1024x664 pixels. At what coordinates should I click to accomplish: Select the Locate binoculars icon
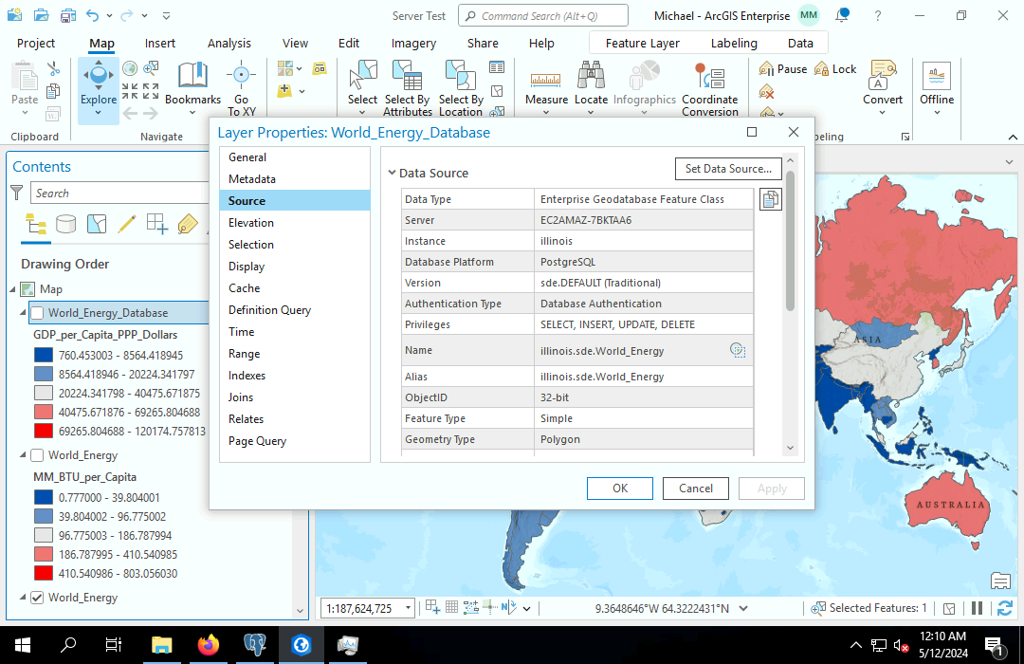(591, 76)
